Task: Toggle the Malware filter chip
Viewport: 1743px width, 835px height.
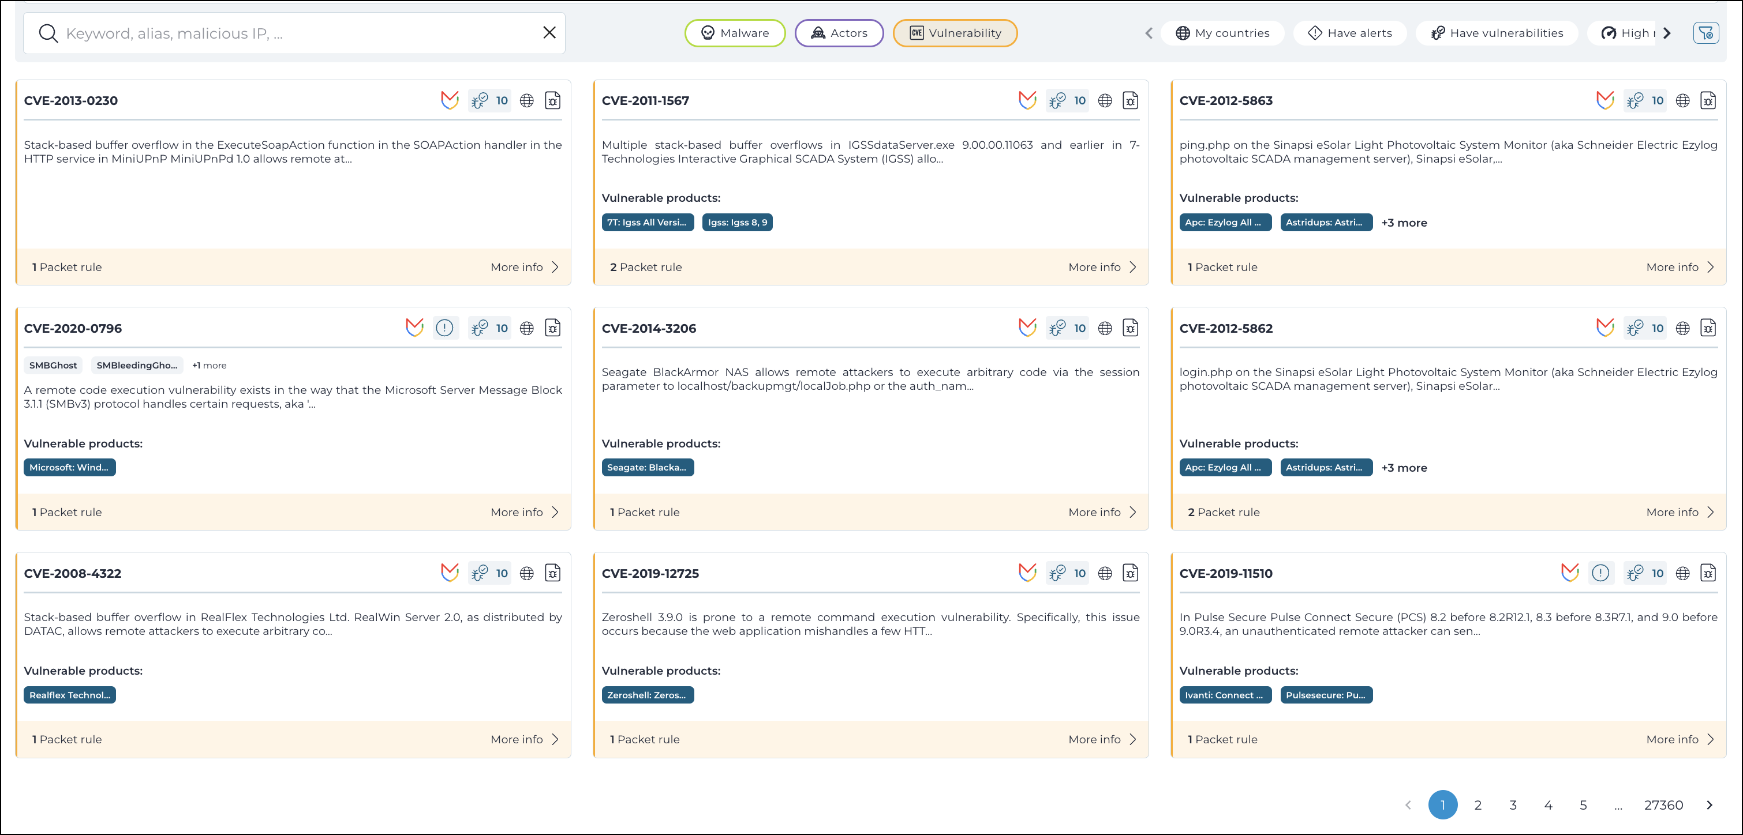Action: pyautogui.click(x=735, y=32)
